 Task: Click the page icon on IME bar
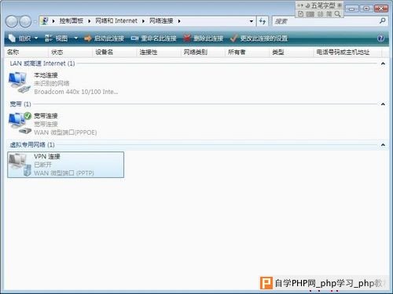(x=301, y=14)
